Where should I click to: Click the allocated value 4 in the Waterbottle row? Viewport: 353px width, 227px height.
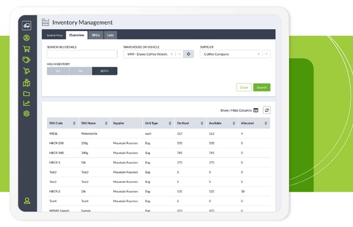242,133
